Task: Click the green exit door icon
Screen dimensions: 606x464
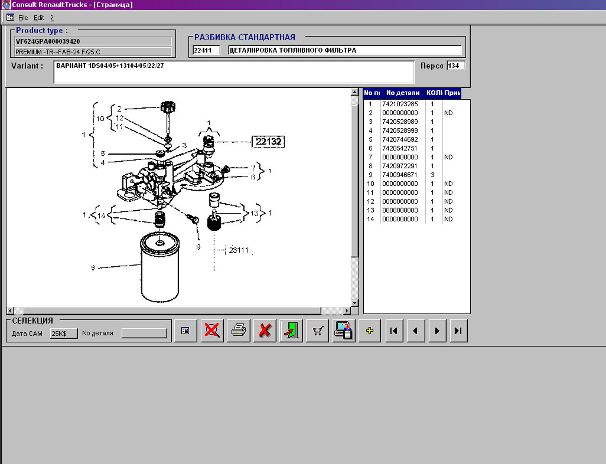Action: 291,331
